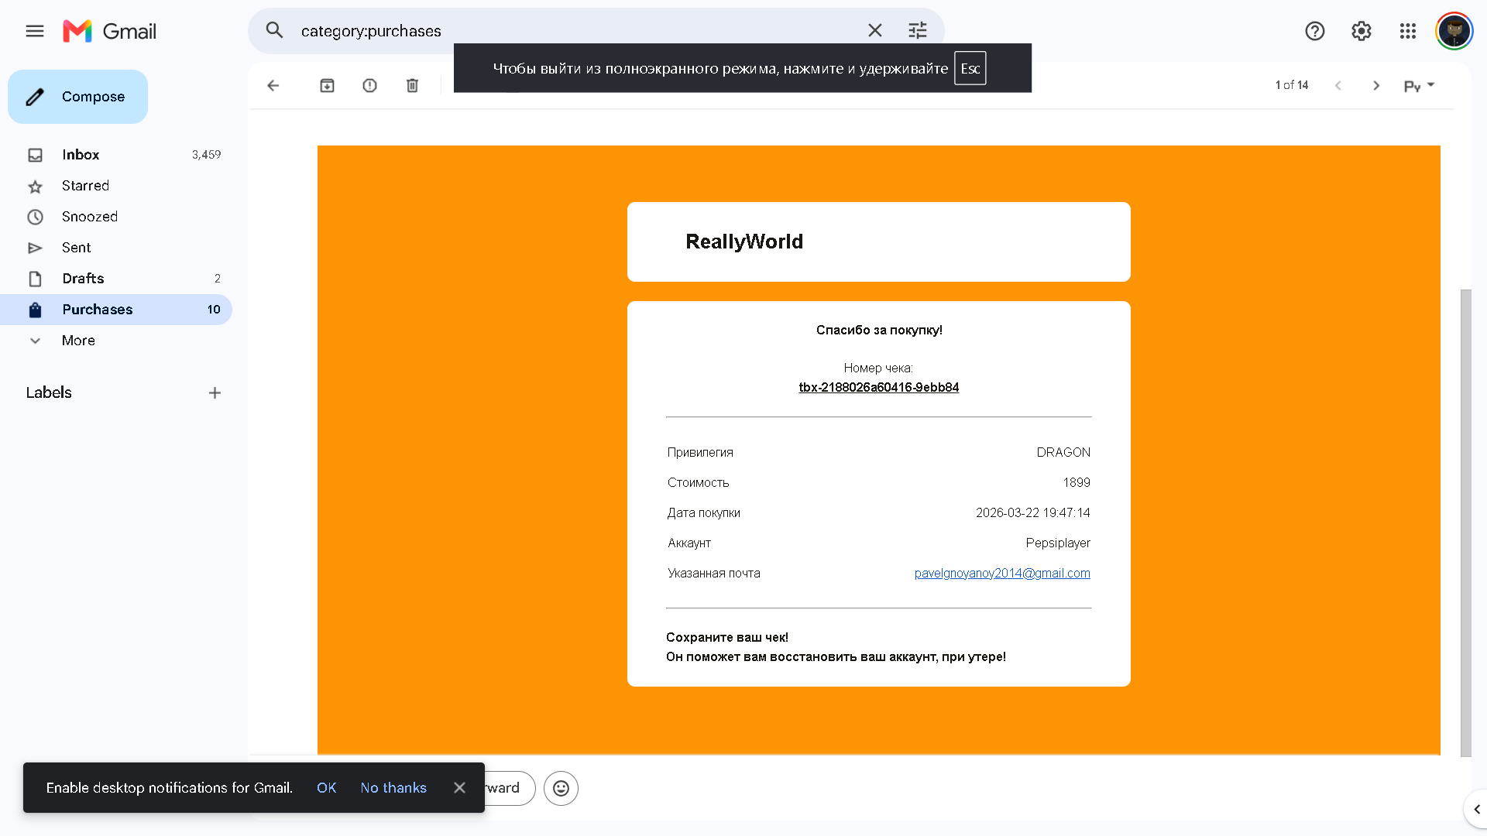
Task: Click the pavelgnoyanoy2014@gmail.com email link
Action: coord(1002,573)
